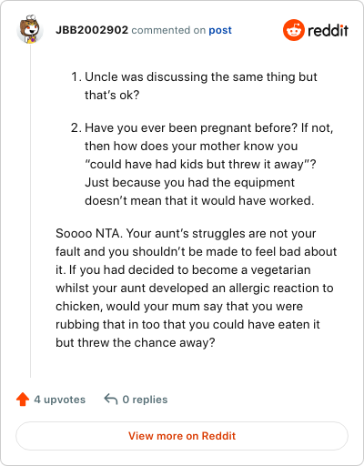Click the line "doesn't mean that it would have worked."
This screenshot has height=466, width=364.
tap(199, 200)
